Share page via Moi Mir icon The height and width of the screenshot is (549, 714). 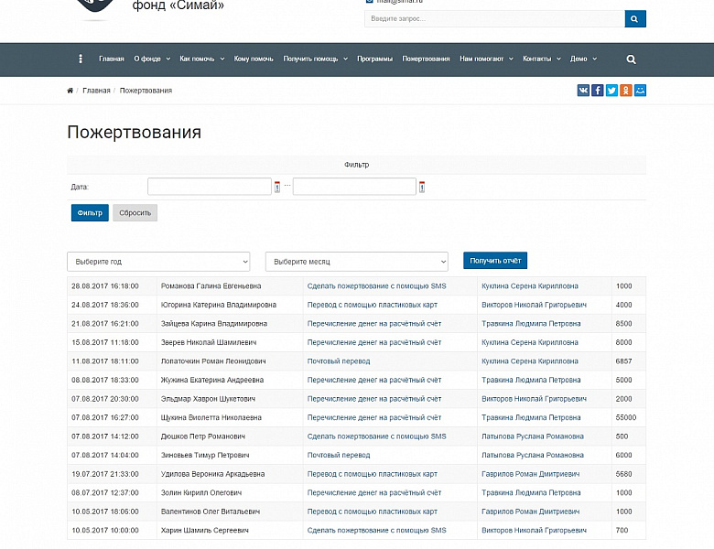click(640, 90)
